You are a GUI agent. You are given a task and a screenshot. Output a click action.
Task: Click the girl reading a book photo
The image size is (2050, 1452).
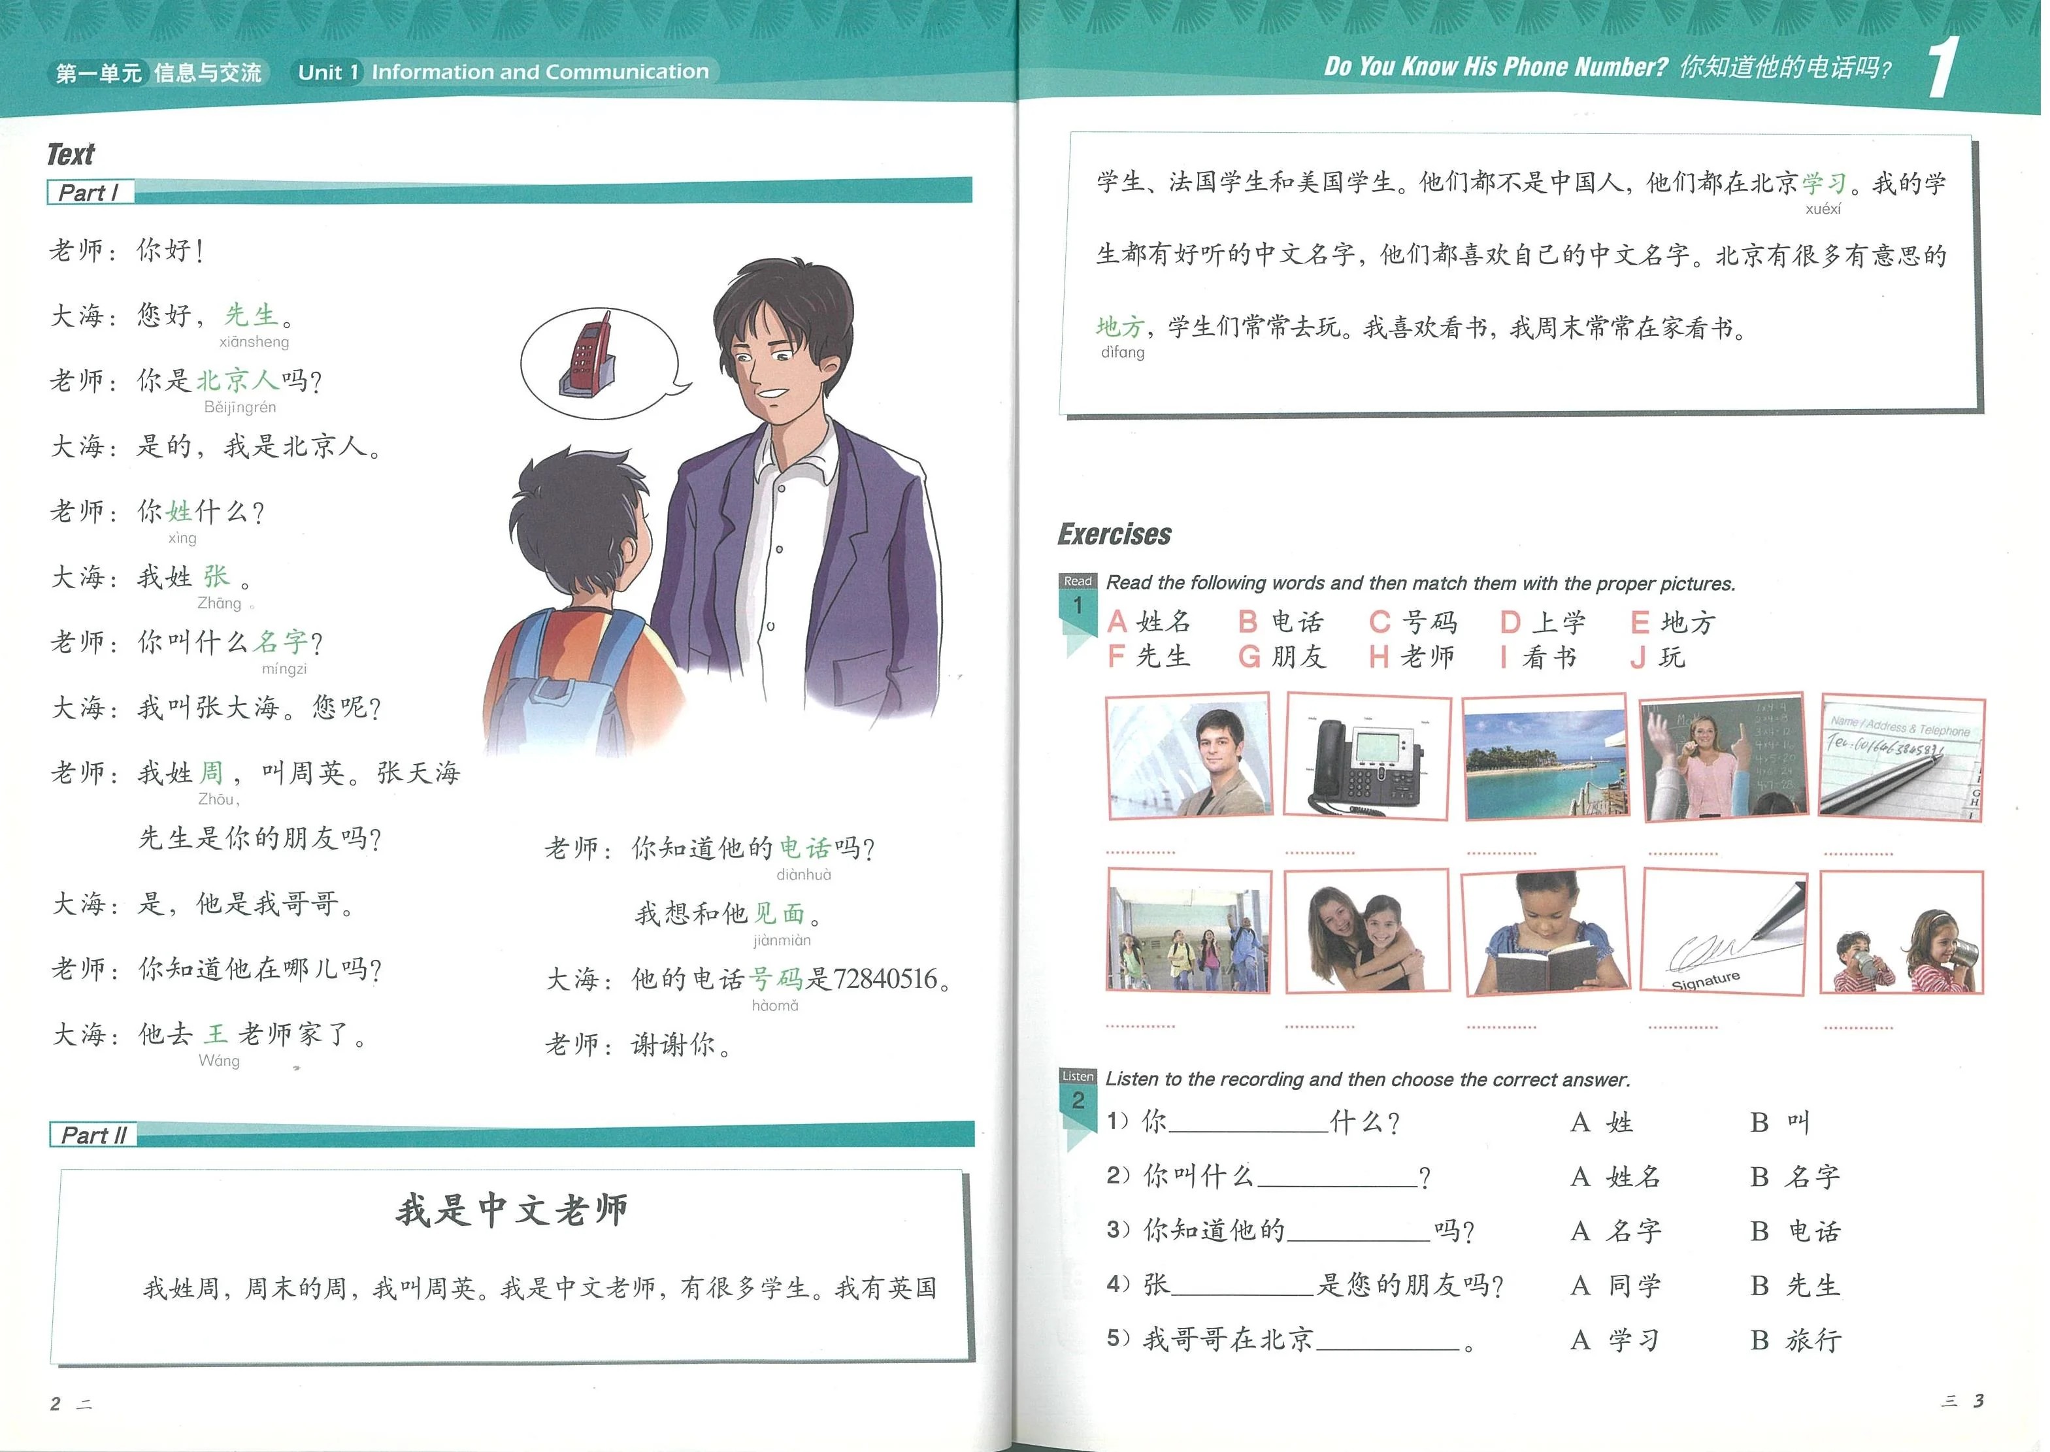tap(1545, 932)
